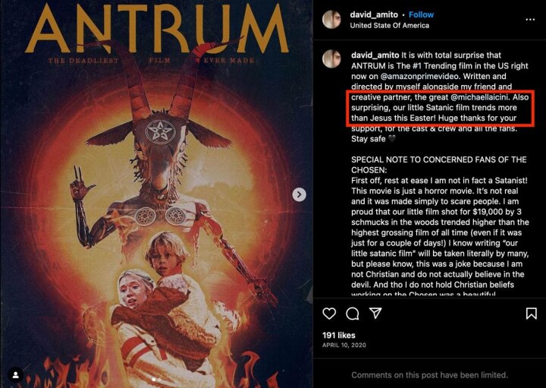Screen dimensions: 546x388
Task: Open @michaellaicini mention link
Action: click(480, 97)
